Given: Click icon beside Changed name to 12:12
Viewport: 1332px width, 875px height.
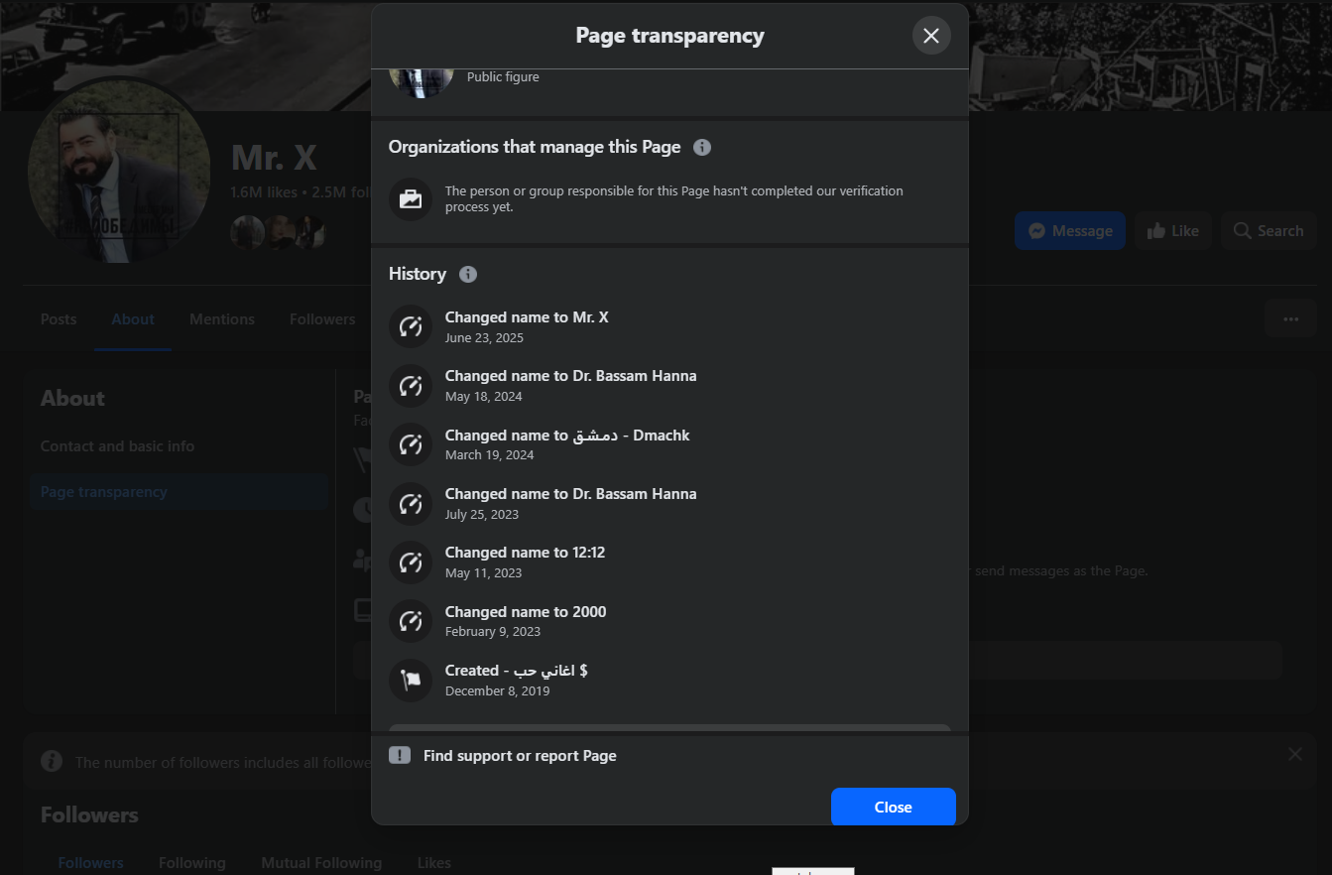Looking at the screenshot, I should [x=411, y=562].
